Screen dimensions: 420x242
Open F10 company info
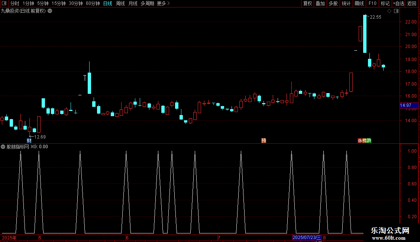(372, 3)
